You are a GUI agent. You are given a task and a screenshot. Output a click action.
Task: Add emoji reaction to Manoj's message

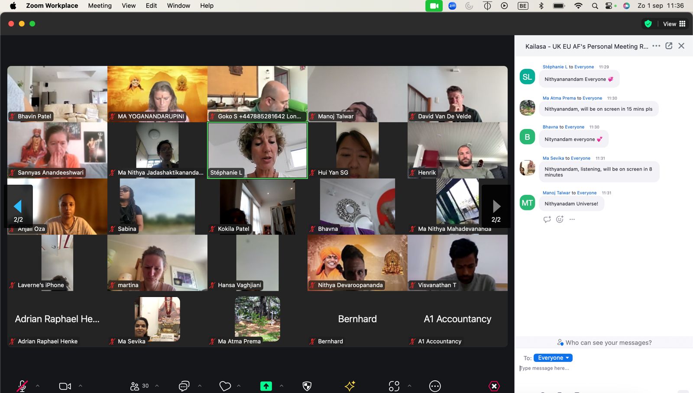560,219
